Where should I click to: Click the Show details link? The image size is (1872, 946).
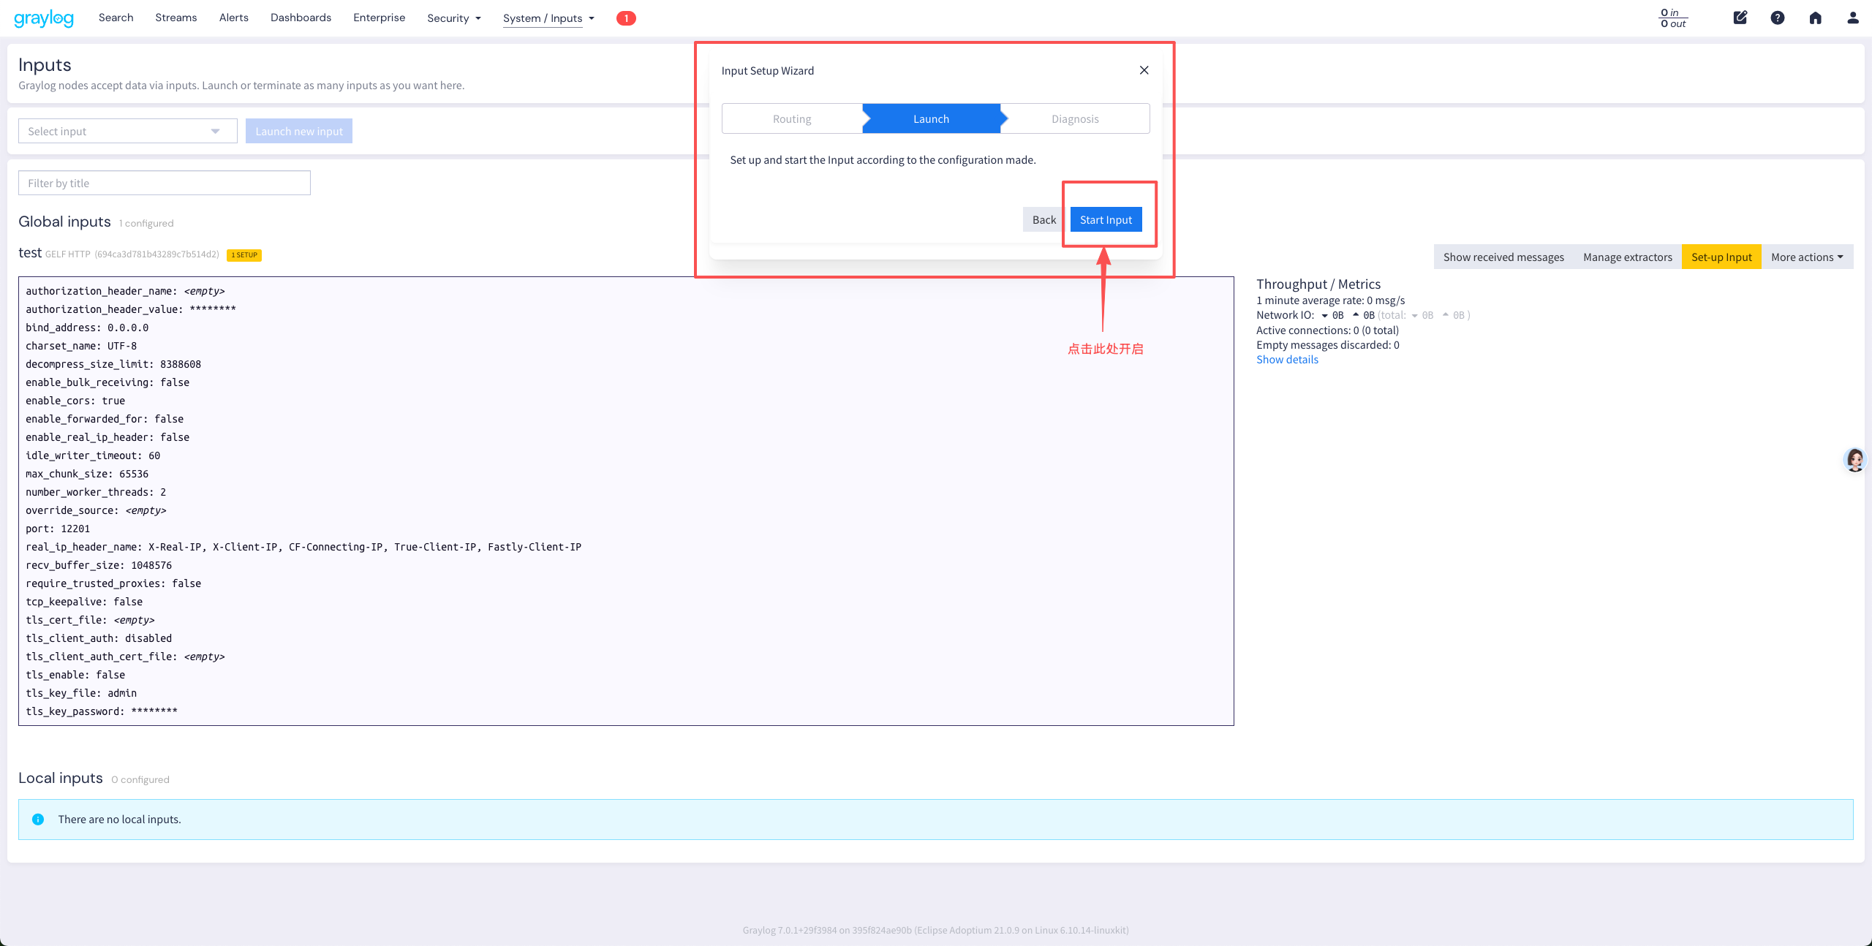point(1287,360)
